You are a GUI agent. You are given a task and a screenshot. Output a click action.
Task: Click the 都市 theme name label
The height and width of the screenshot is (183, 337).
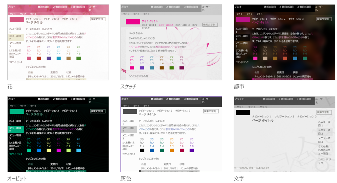click(239, 87)
